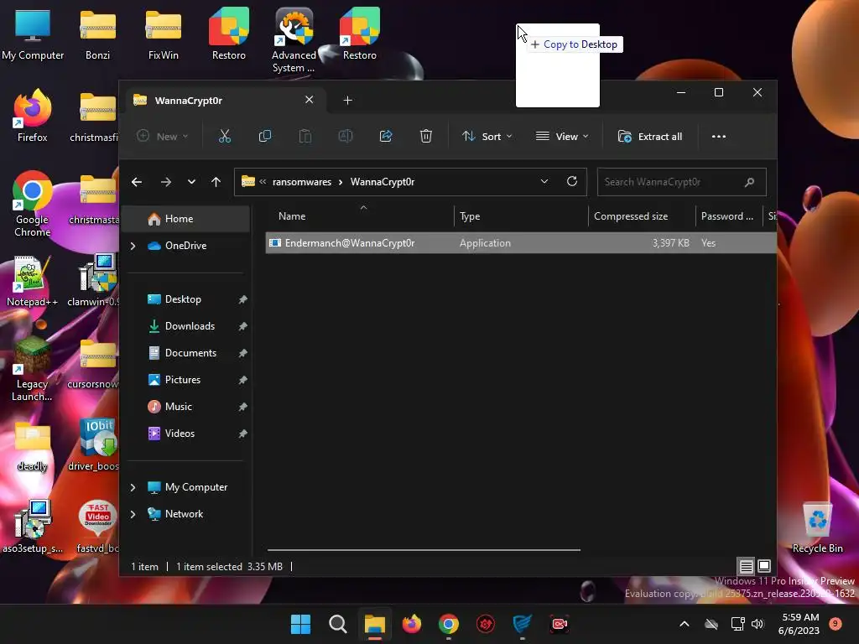Expand My Computer in navigation pane
The height and width of the screenshot is (644, 859).
133,487
